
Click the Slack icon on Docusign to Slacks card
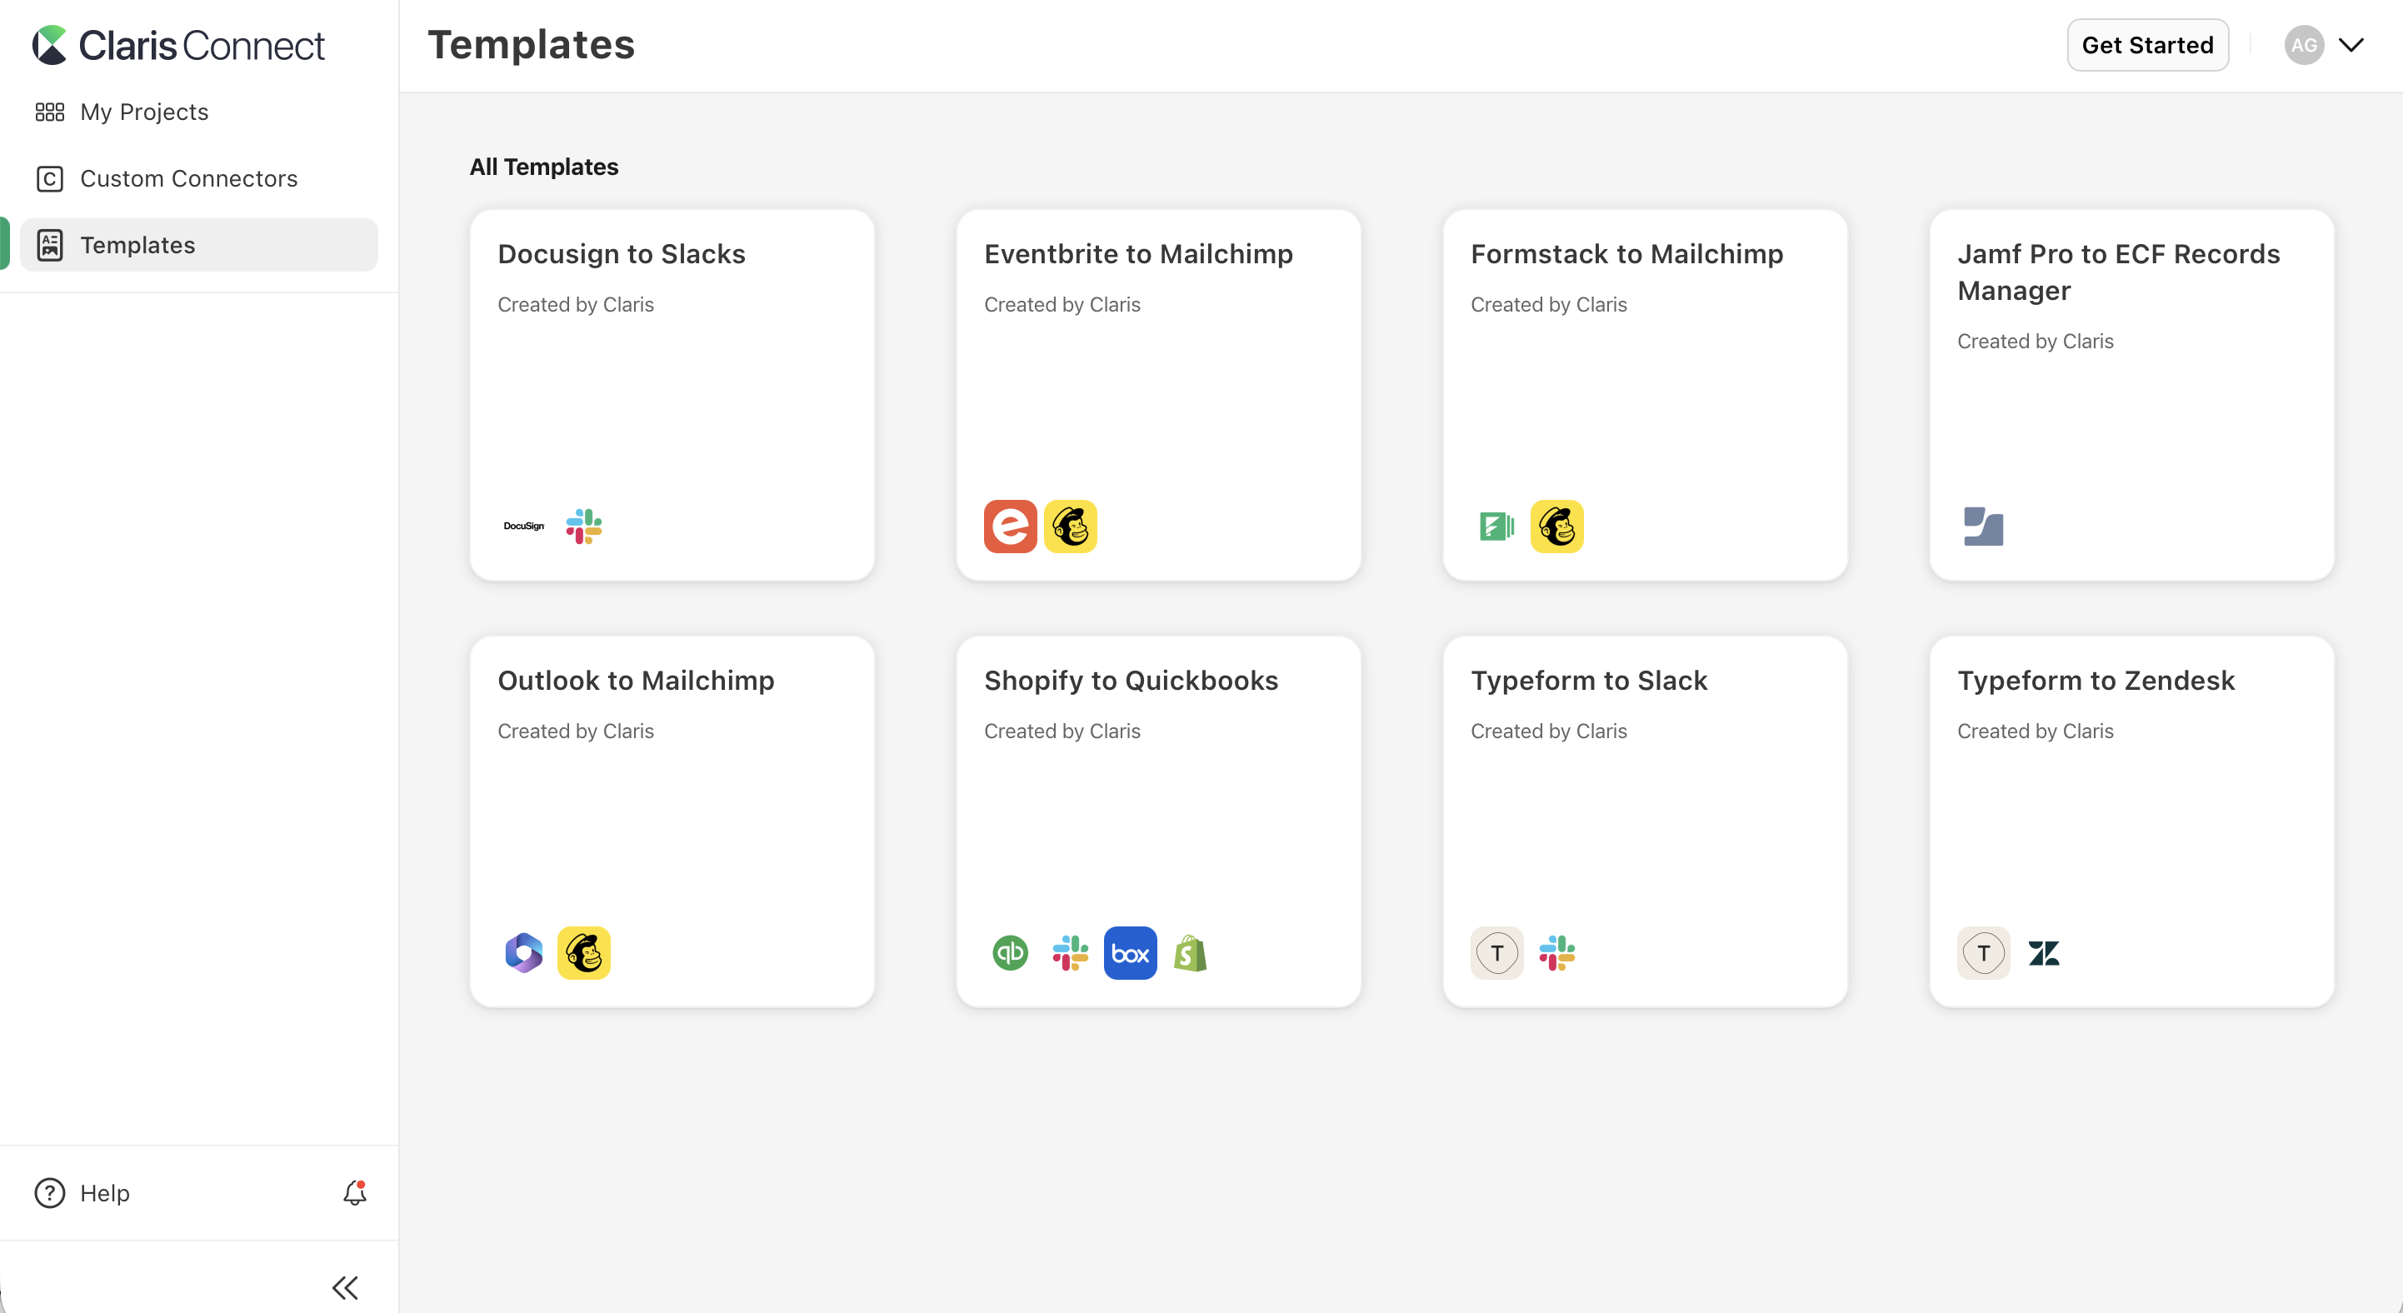click(x=583, y=526)
